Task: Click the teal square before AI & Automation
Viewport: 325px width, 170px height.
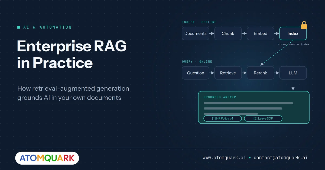Action: tap(19, 27)
